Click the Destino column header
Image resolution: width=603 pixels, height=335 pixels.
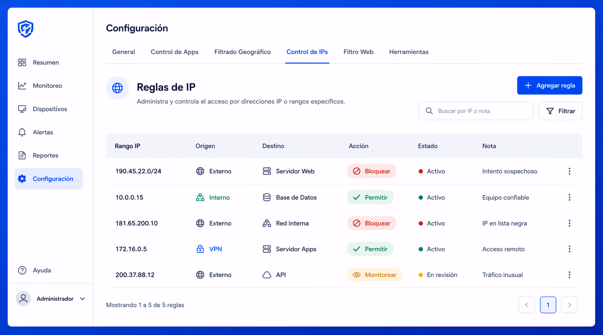coord(273,146)
